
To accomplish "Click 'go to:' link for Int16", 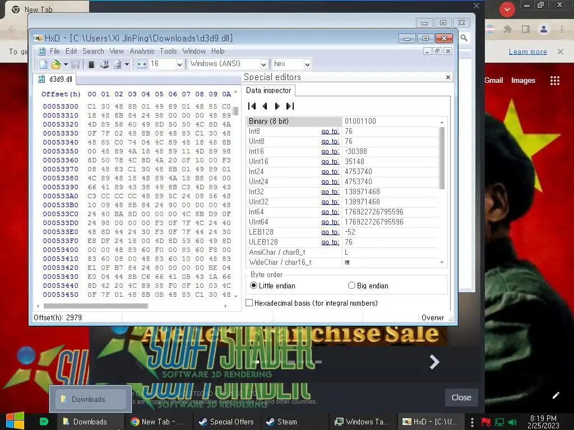I will [330, 151].
